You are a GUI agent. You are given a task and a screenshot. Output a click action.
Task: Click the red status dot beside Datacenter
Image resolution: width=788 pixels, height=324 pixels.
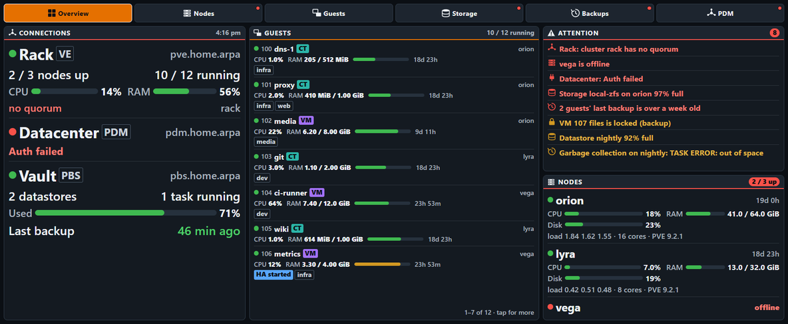[13, 133]
